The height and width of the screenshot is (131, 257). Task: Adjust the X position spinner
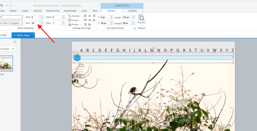112,17
